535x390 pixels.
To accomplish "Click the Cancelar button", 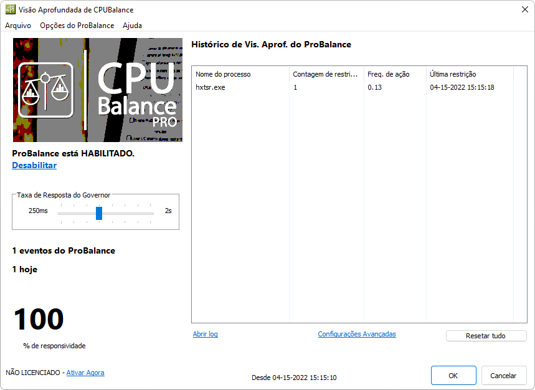I will 503,375.
